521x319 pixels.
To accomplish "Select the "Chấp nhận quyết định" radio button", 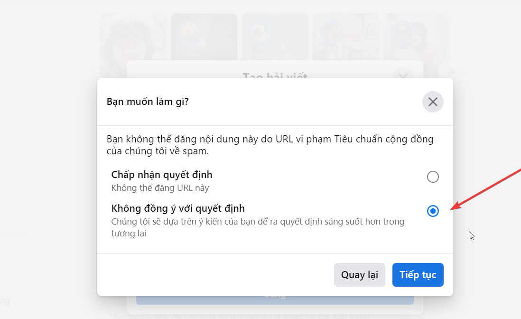I will tap(433, 177).
